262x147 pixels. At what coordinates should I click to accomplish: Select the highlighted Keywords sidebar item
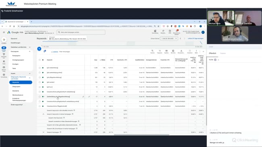pyautogui.click(x=21, y=82)
